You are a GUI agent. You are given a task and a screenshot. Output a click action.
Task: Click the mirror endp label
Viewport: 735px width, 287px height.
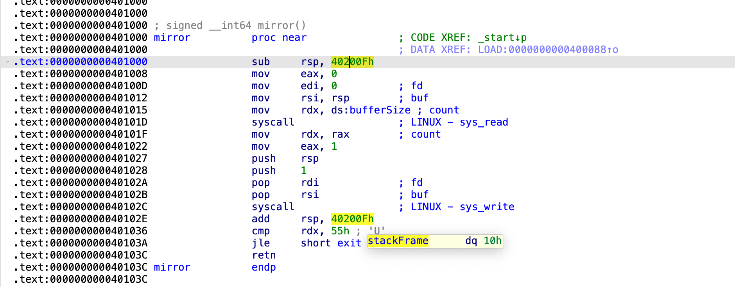[x=172, y=267]
